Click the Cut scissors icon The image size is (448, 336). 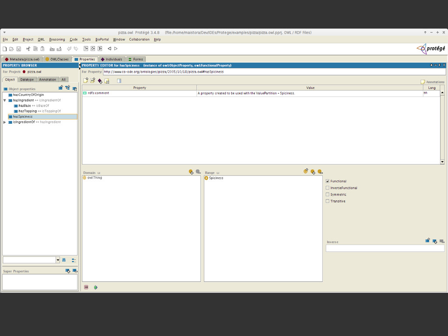28,49
